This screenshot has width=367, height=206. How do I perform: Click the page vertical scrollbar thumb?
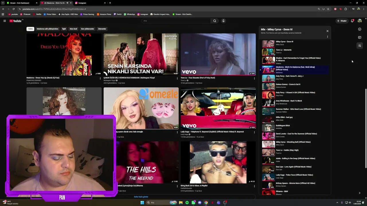tap(366, 129)
